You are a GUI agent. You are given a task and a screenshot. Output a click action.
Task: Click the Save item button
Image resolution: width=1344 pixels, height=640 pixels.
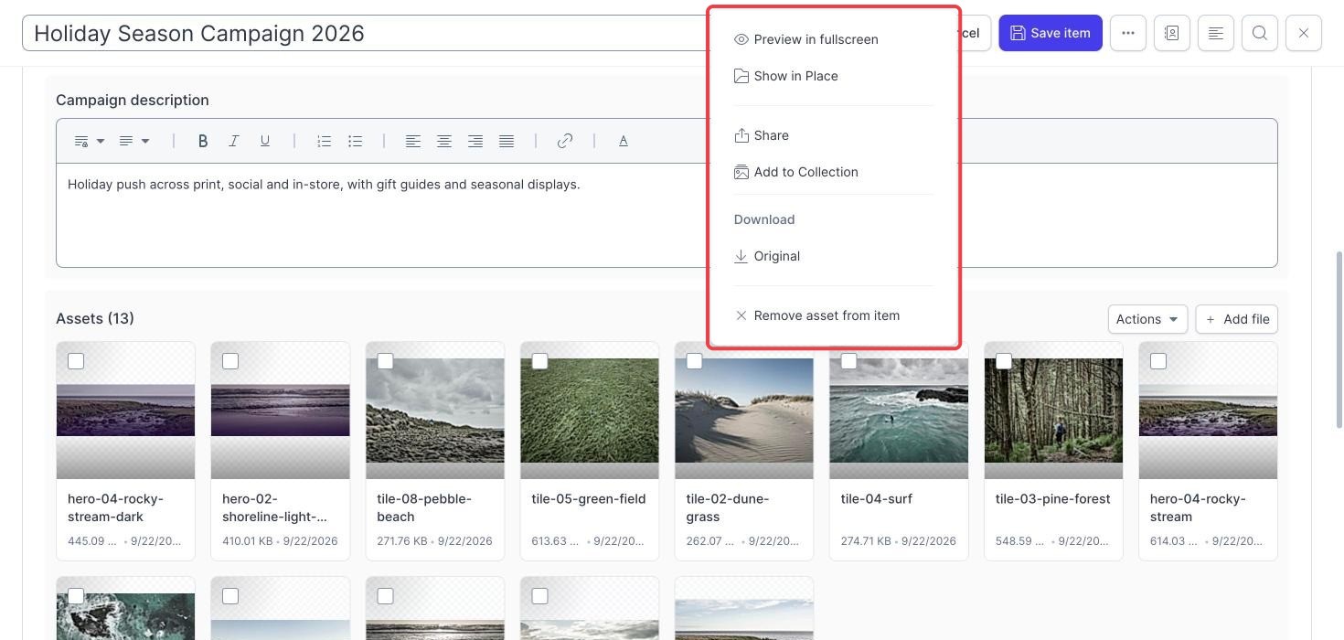[x=1051, y=33]
